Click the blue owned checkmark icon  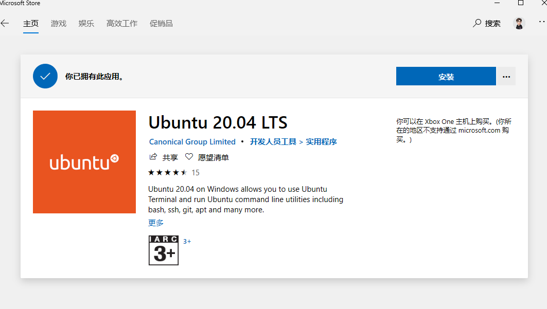pos(45,76)
